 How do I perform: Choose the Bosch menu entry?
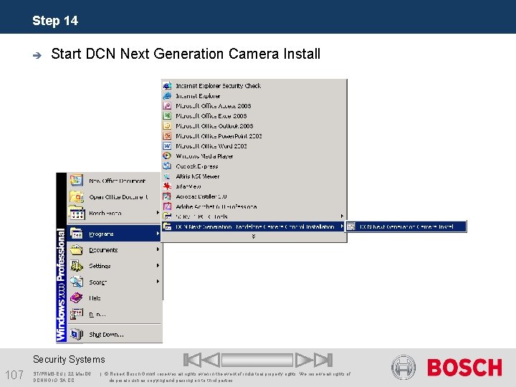pos(114,214)
